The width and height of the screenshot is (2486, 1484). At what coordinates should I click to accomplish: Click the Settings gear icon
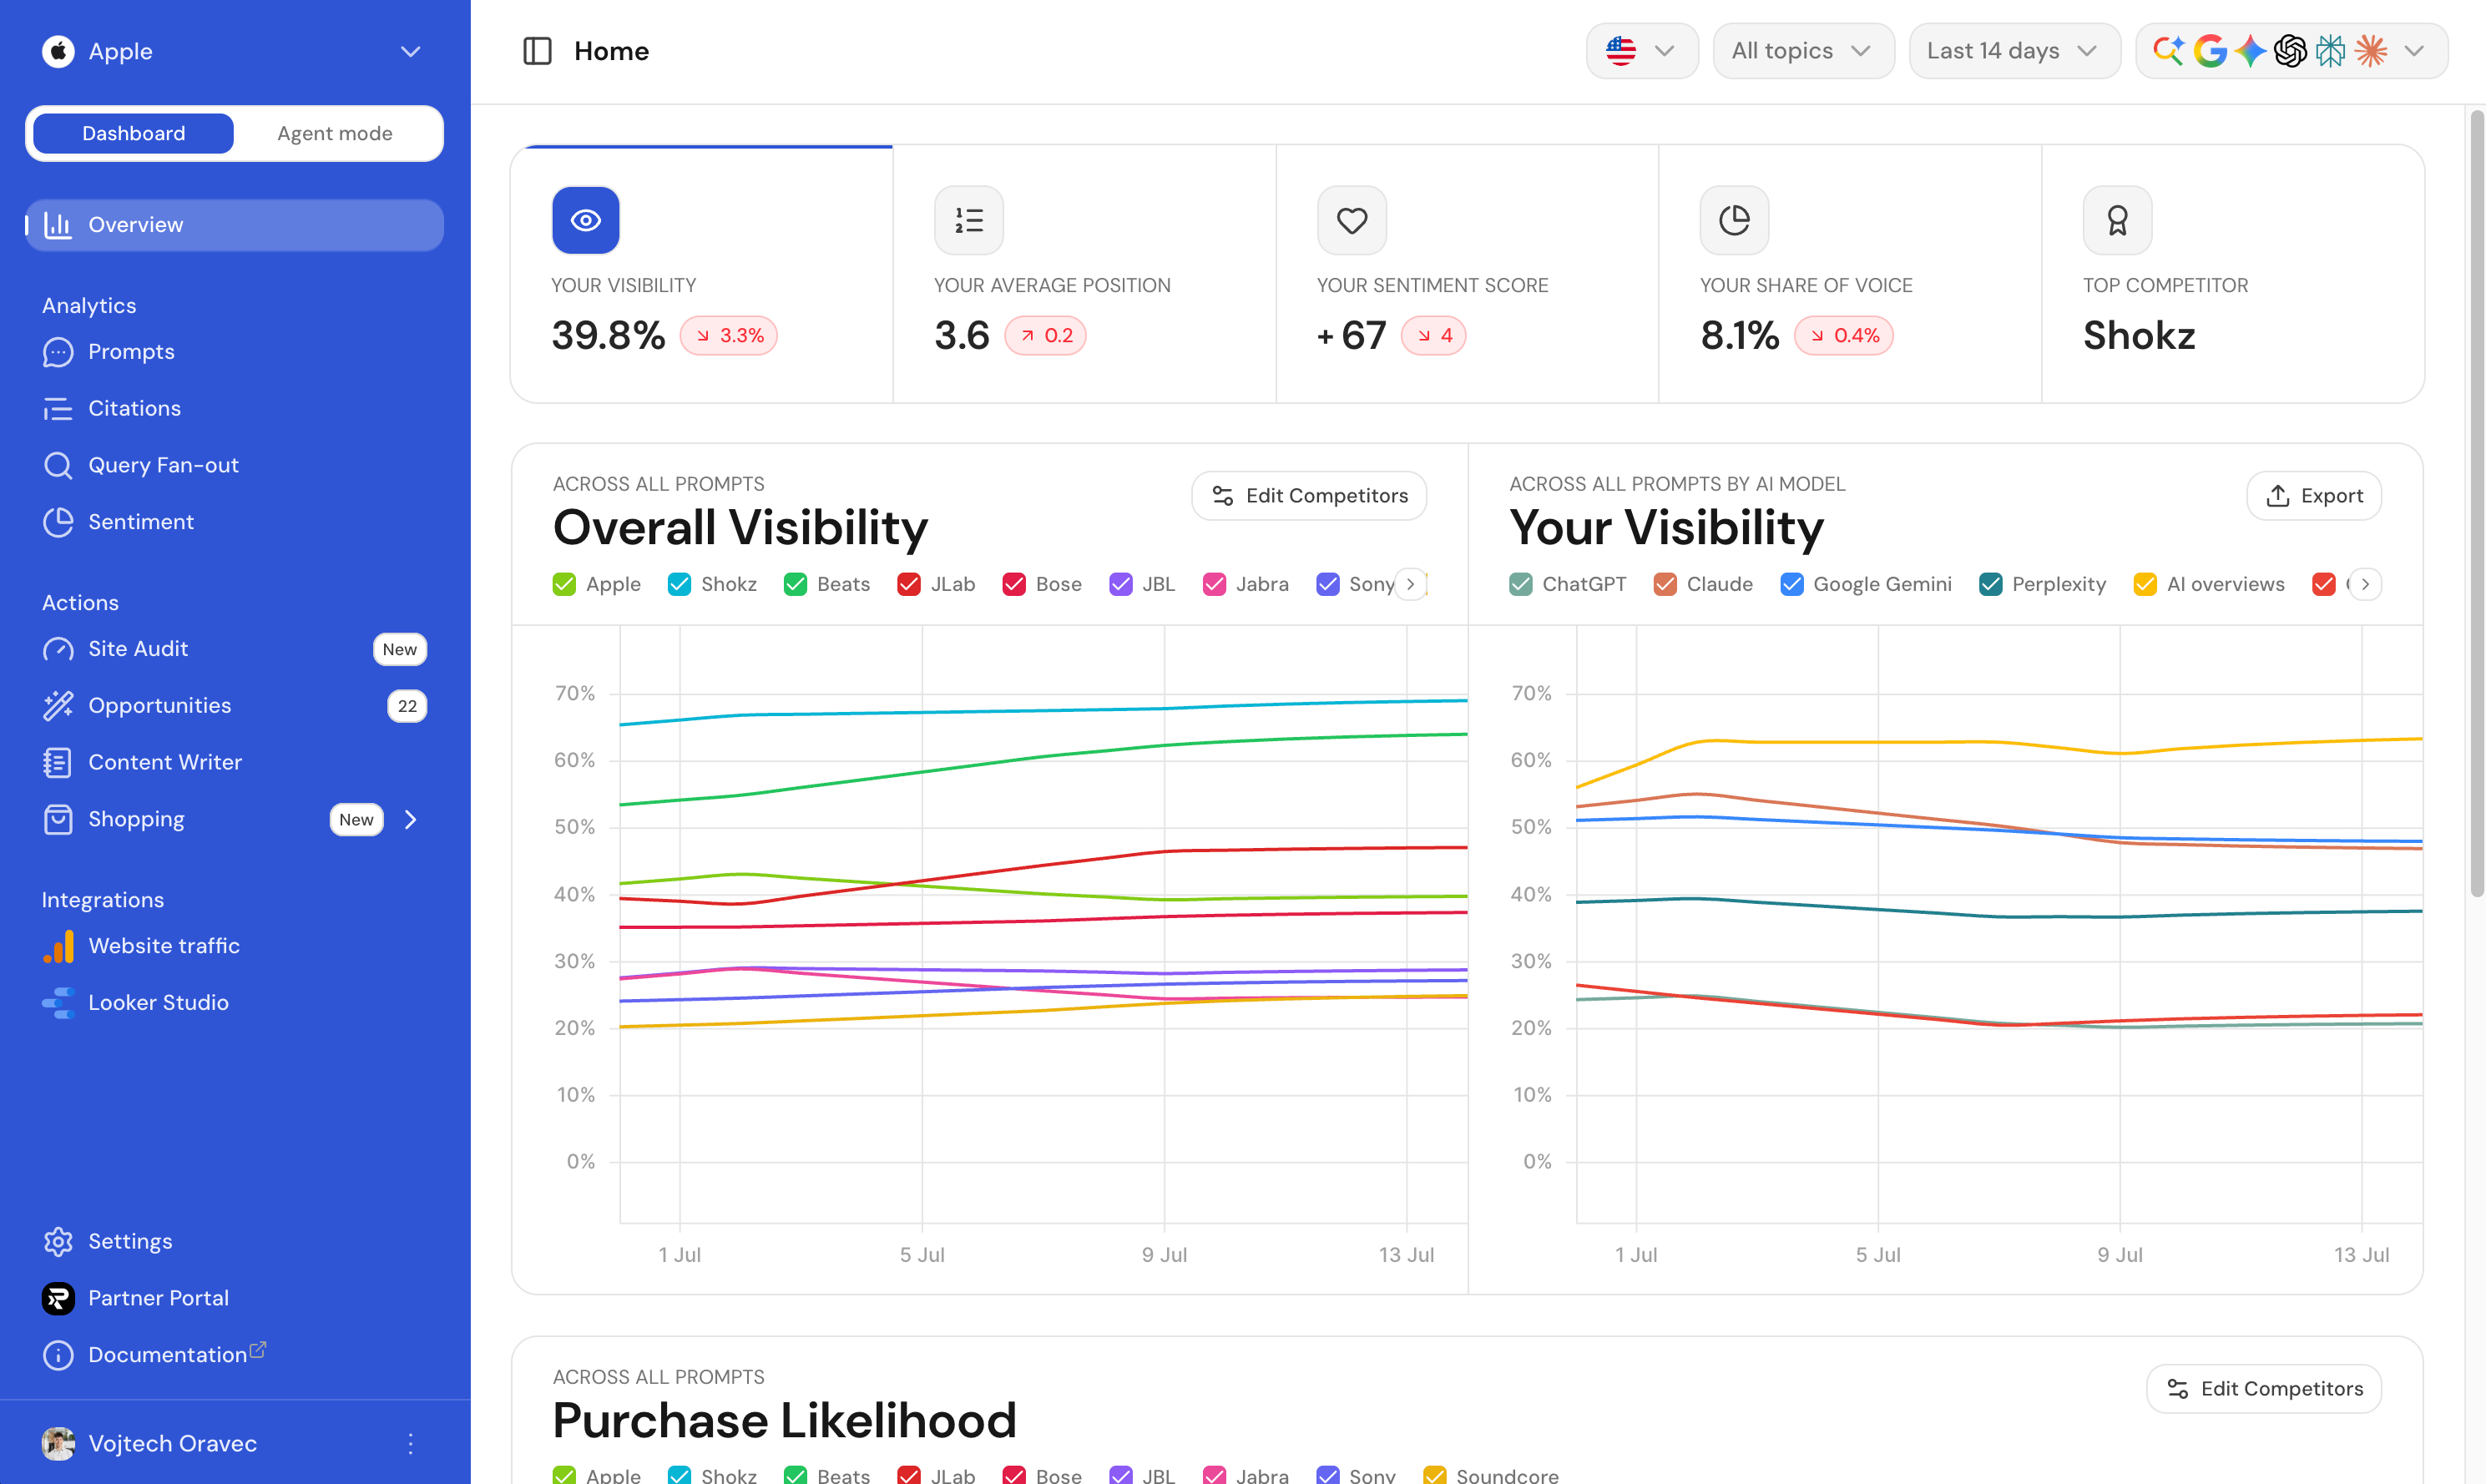[58, 1241]
